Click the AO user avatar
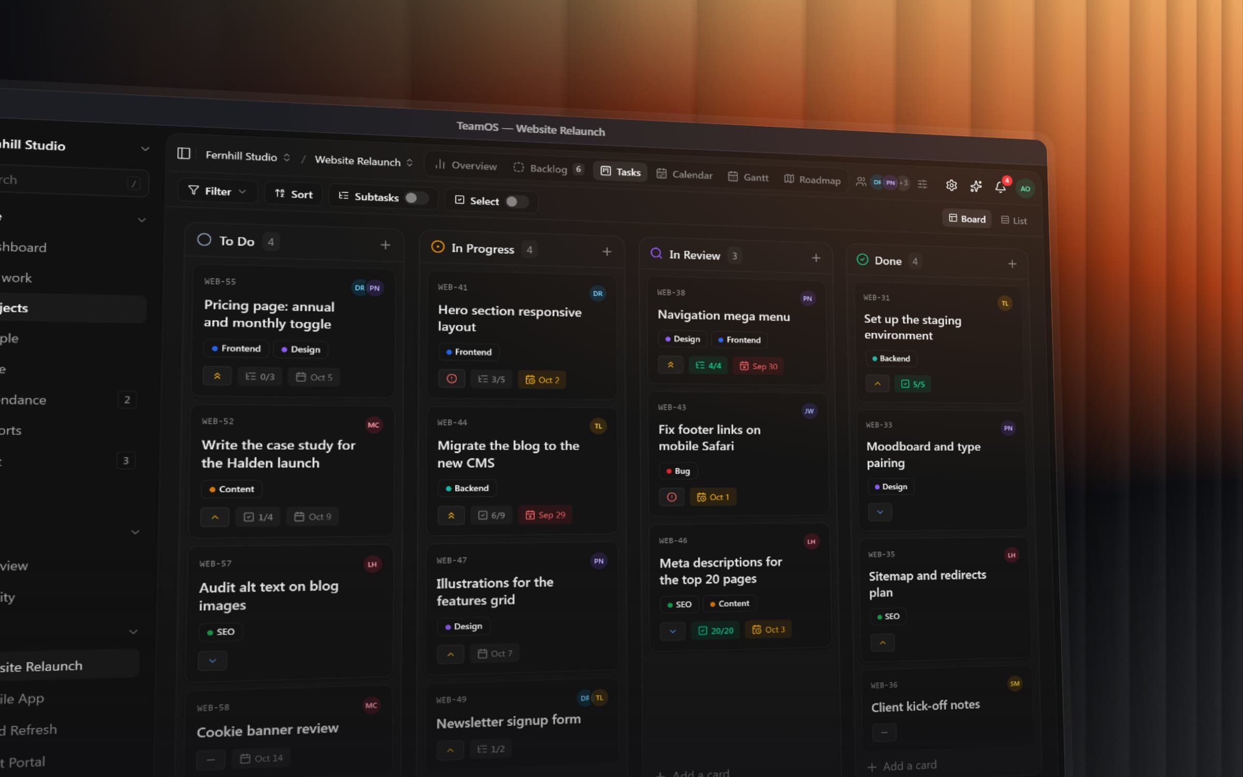 (x=1025, y=189)
